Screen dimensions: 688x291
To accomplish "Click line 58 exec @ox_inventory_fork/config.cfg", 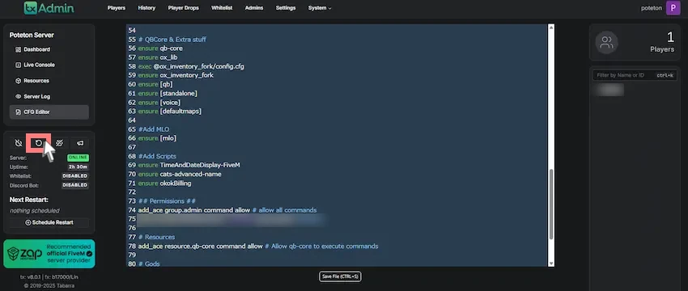I will coord(191,66).
